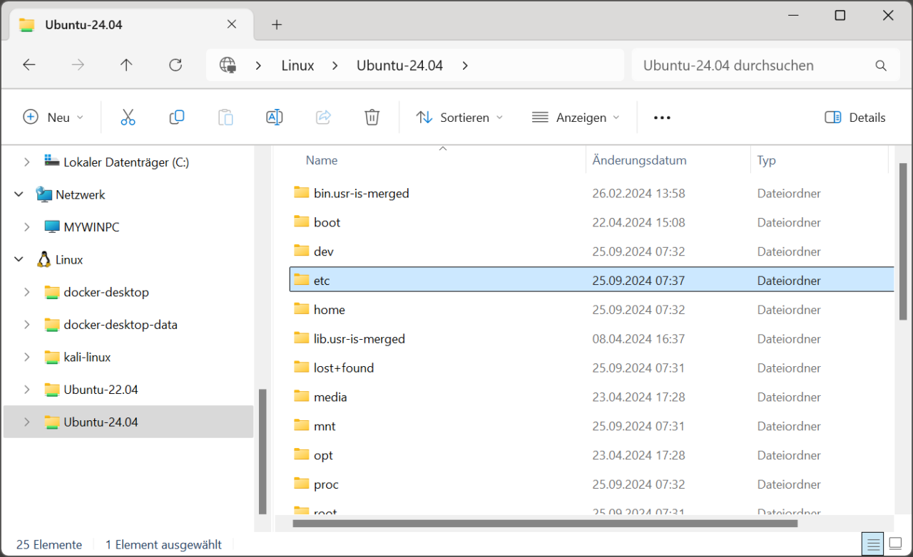Click the Cut scissors icon

tap(128, 118)
